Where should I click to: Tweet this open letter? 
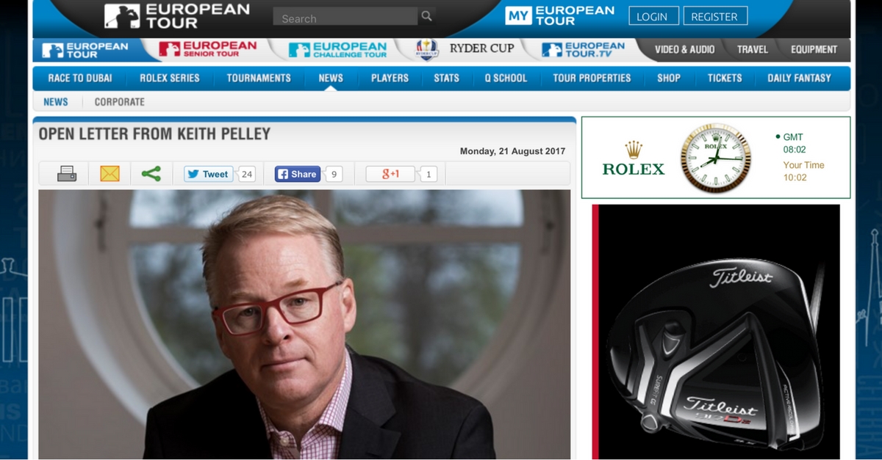pos(208,174)
